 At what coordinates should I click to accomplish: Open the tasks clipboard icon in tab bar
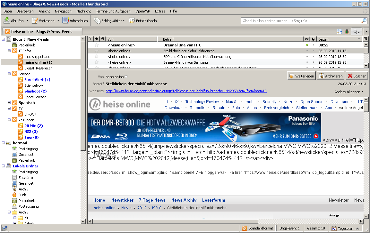347,32
